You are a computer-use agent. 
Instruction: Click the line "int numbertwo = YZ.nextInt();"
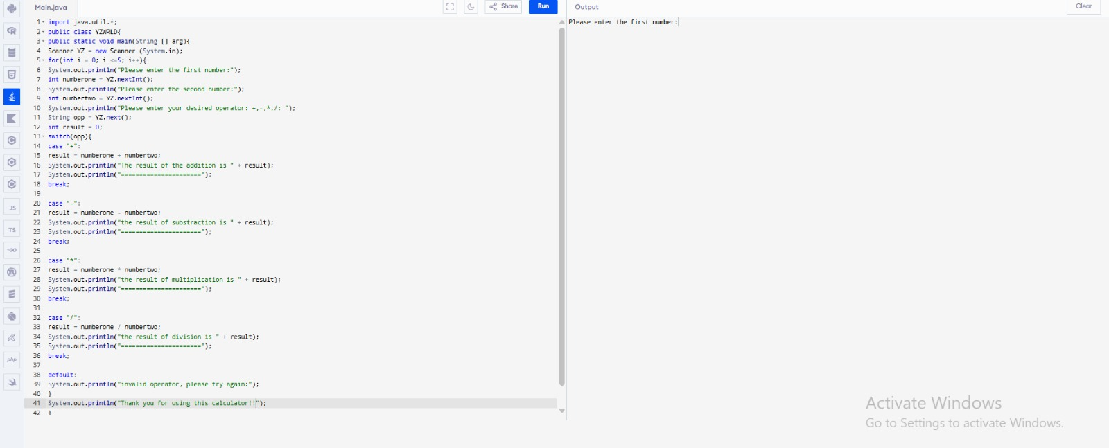click(x=101, y=98)
